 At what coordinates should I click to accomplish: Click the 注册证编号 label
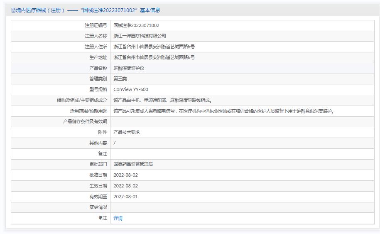tap(96, 25)
